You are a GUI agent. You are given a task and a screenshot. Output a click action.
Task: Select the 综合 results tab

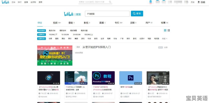point(40,23)
